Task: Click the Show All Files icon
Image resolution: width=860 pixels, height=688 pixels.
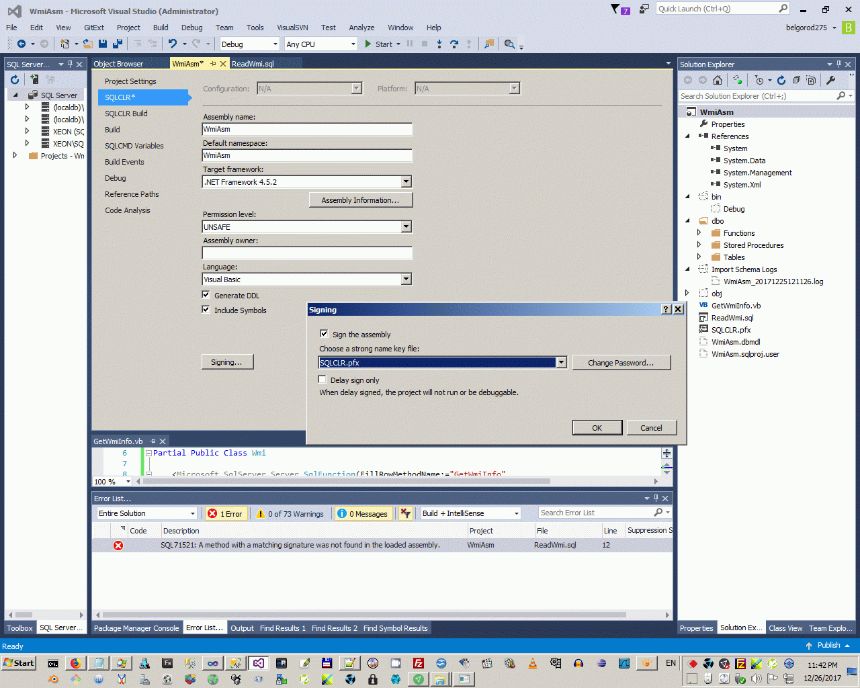Action: [812, 80]
